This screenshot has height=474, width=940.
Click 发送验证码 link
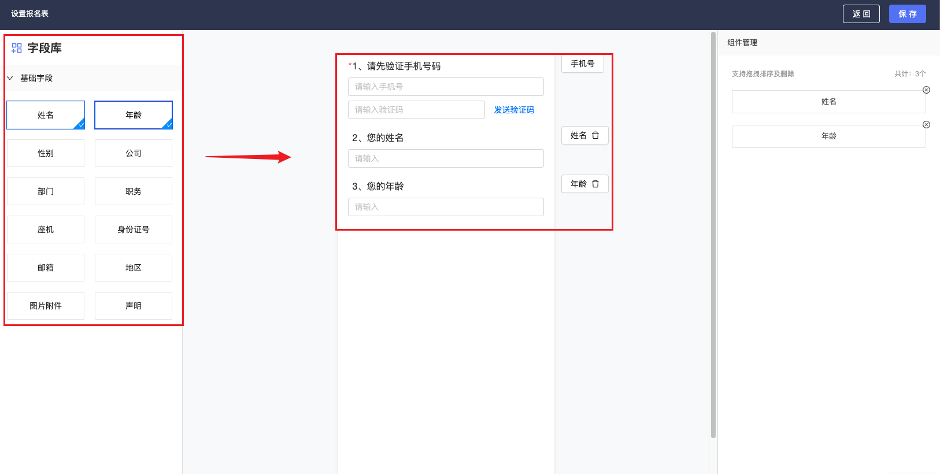514,110
